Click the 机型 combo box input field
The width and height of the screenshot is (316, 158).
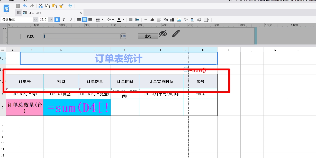click(x=82, y=36)
